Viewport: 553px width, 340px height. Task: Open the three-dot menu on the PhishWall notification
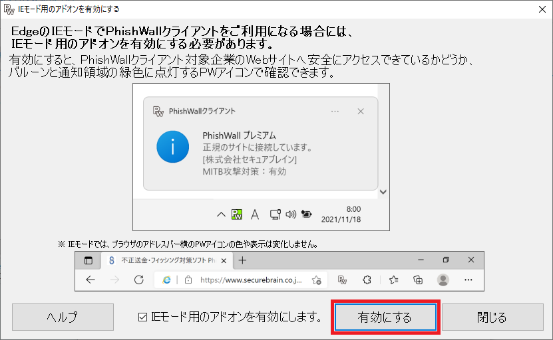coord(335,111)
